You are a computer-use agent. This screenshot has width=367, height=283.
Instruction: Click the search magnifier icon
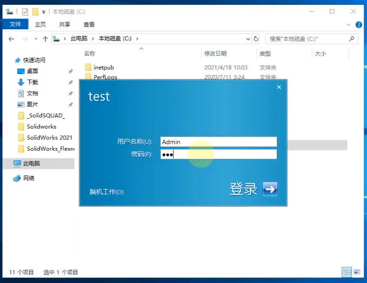click(x=351, y=39)
